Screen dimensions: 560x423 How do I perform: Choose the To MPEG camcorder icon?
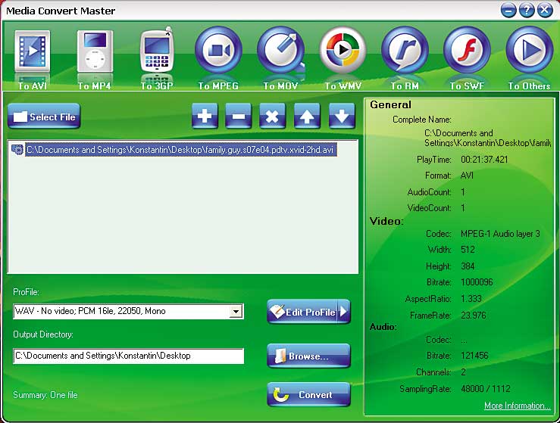218,50
